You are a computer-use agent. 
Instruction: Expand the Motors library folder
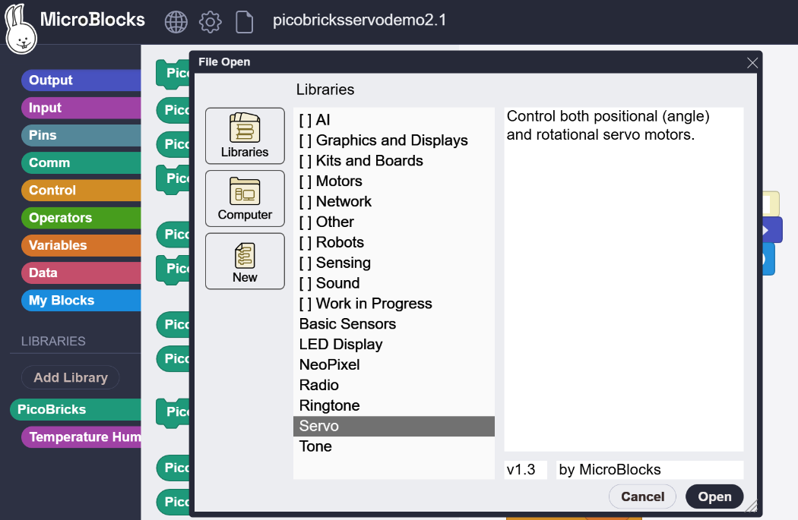pyautogui.click(x=394, y=181)
